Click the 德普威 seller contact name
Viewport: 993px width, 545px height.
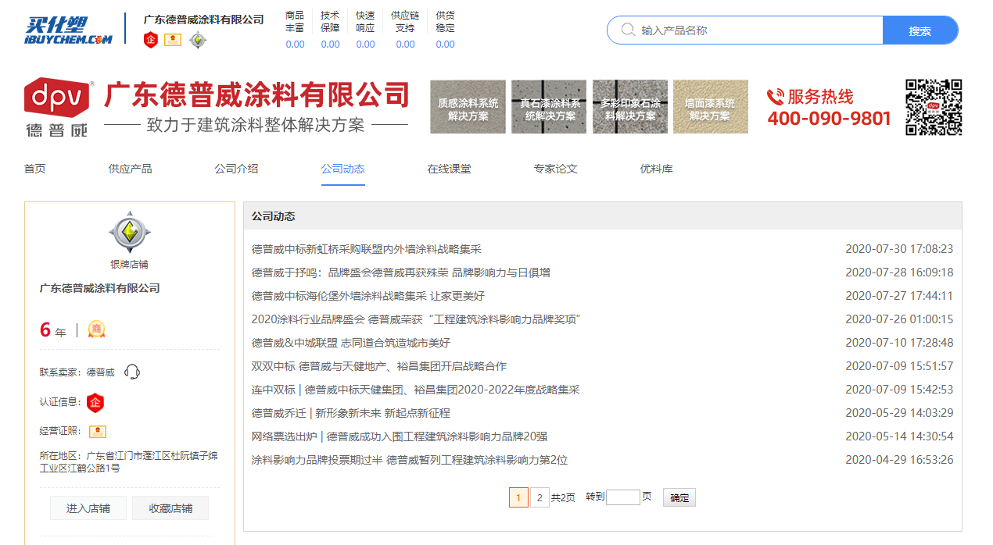click(100, 372)
